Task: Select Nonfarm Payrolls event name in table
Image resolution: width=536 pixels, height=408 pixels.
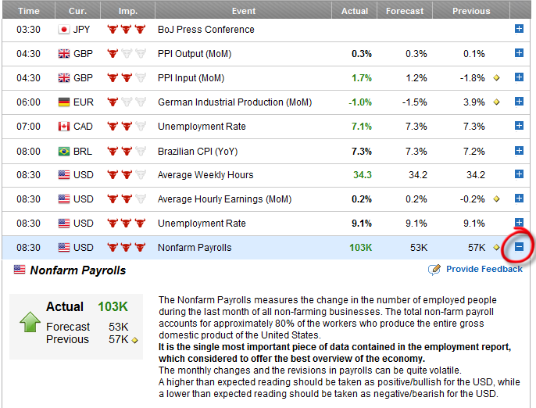Action: 195,248
